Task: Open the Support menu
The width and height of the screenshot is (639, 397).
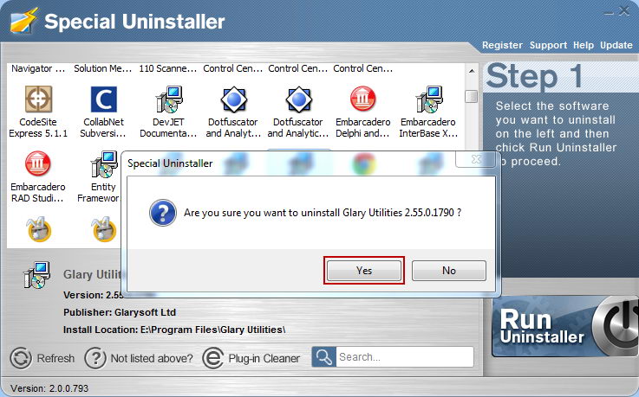Action: 548,45
